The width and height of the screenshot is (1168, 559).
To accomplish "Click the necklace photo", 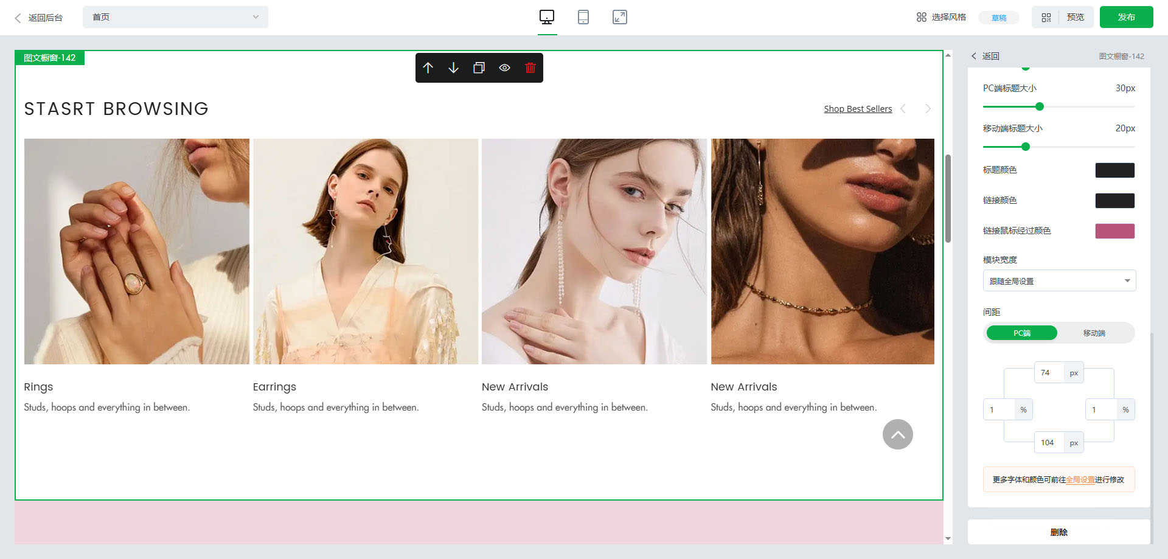I will (x=822, y=251).
